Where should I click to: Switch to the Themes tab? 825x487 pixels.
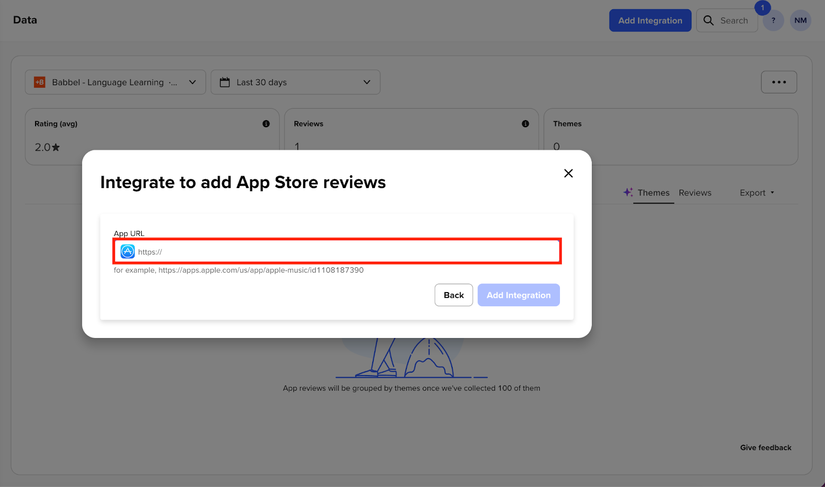[653, 193]
